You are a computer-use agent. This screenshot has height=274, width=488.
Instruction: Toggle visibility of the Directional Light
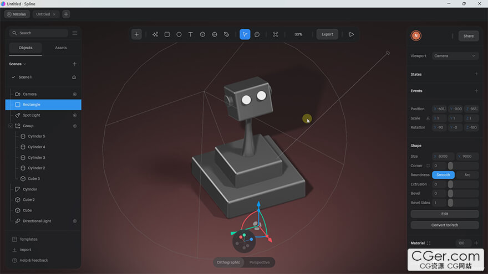click(75, 221)
